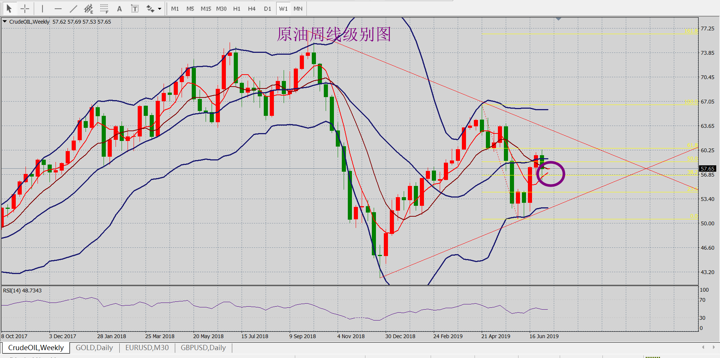
Task: Switch timeframe to M5
Action: tap(190, 9)
